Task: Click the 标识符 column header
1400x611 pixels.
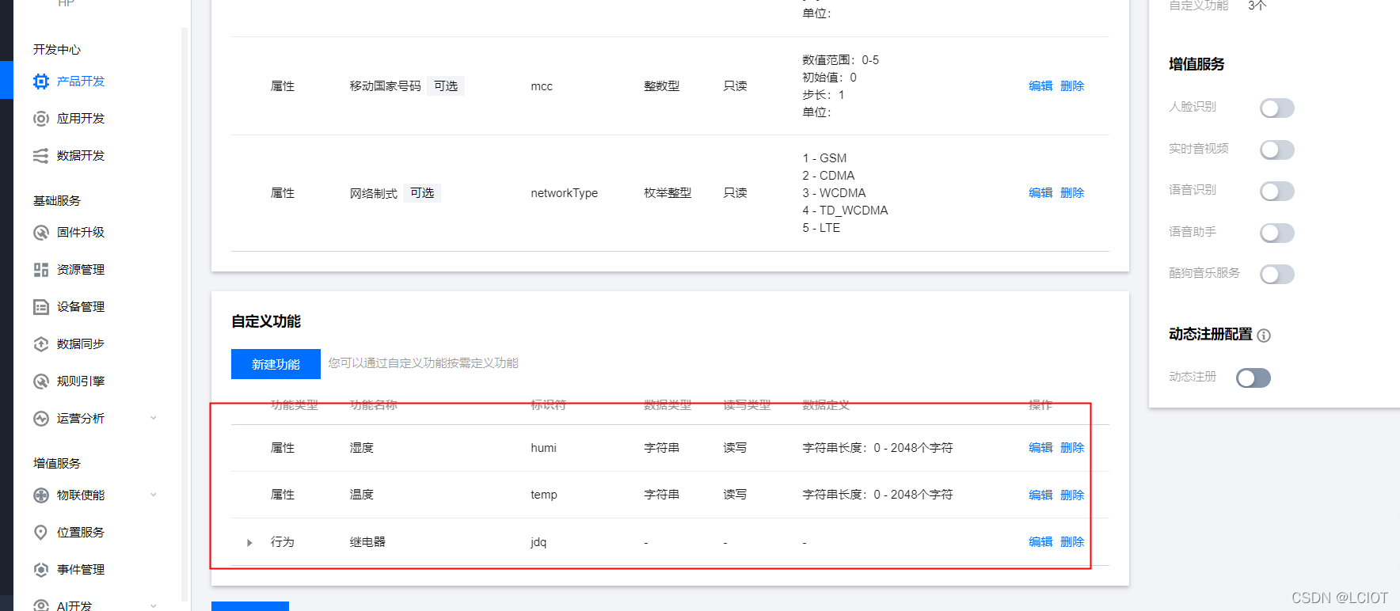Action: click(x=549, y=405)
